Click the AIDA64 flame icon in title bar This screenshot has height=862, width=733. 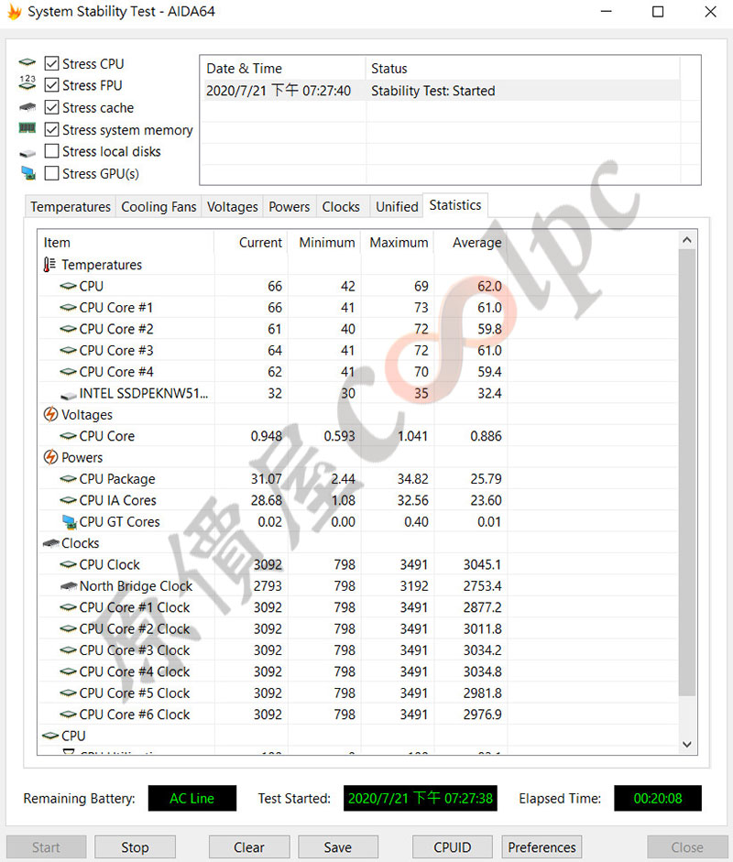coord(15,12)
